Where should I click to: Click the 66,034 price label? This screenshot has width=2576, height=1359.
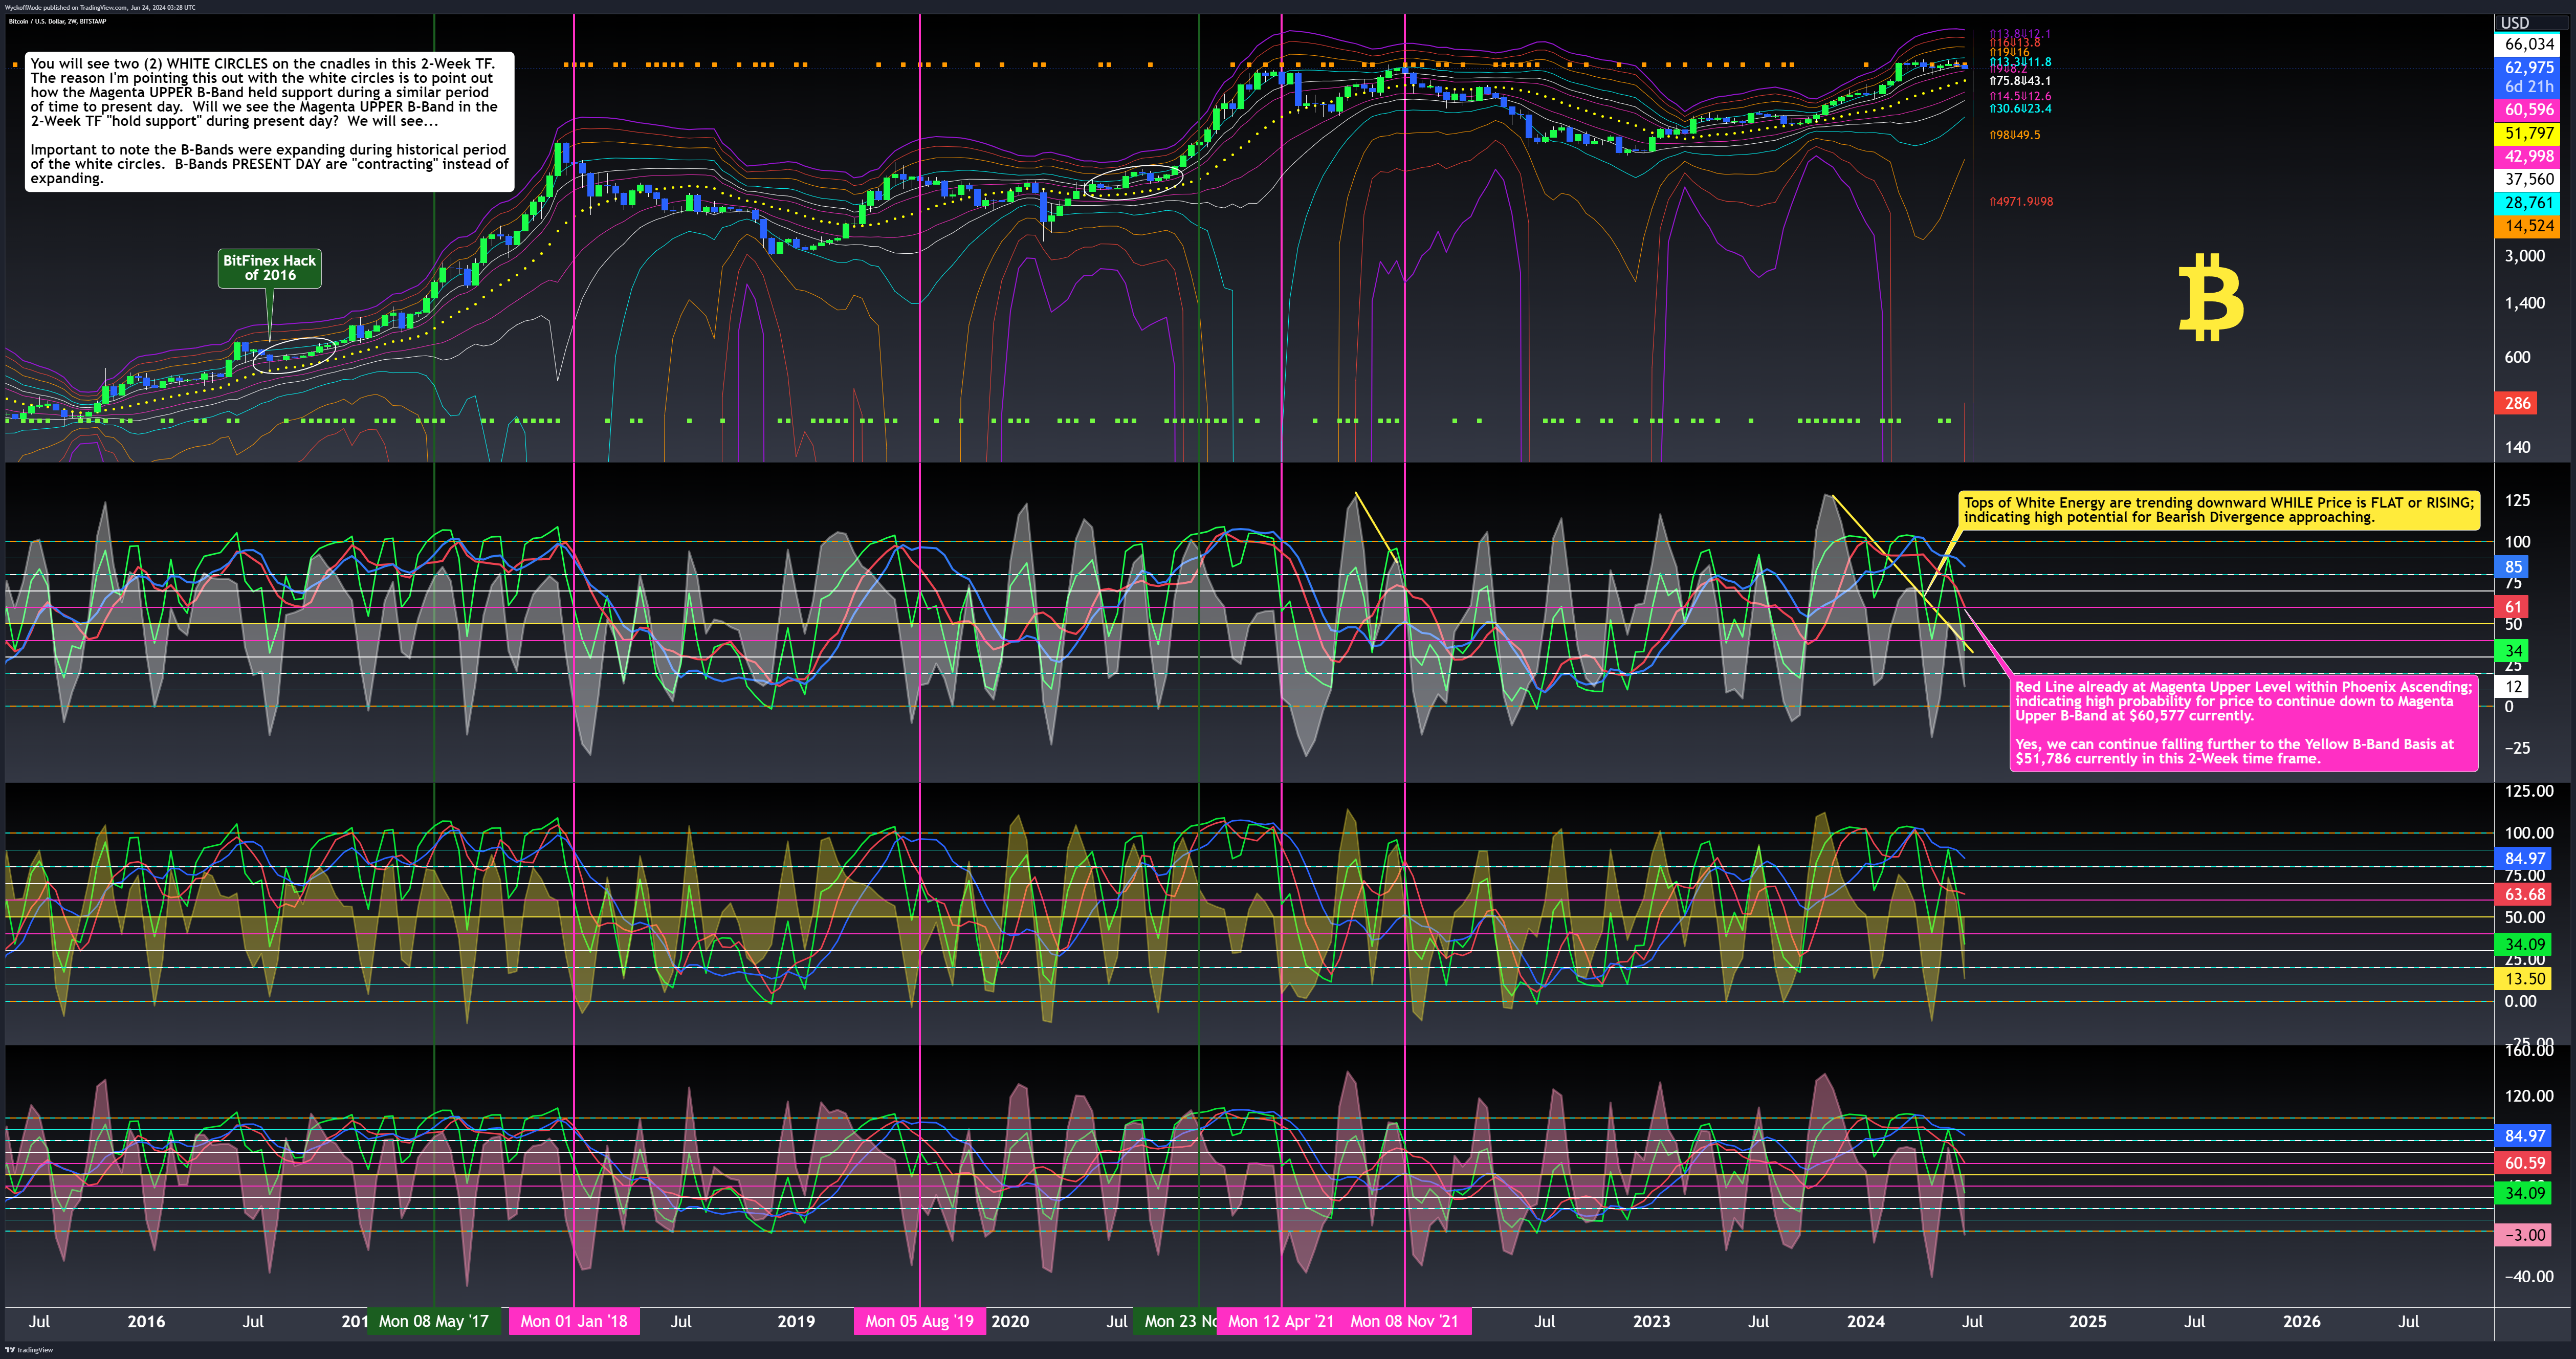2528,44
